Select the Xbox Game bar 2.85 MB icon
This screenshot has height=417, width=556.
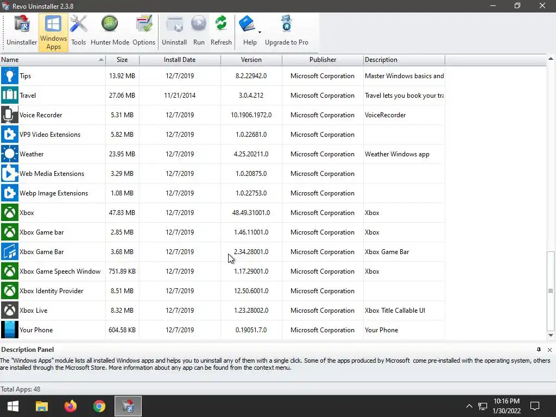point(10,232)
